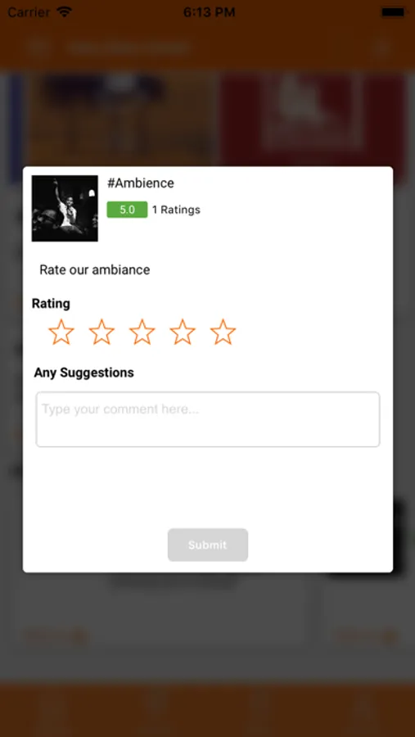Screen dimensions: 415x737
Task: Tap the #Ambience title
Action: tap(141, 183)
